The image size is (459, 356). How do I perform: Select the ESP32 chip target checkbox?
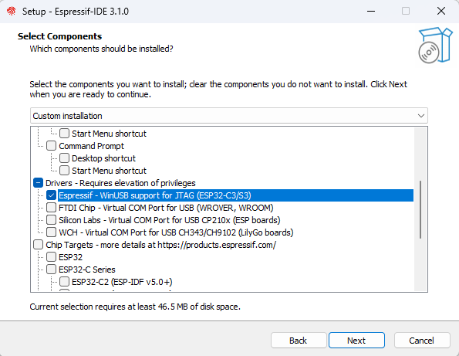pyautogui.click(x=51, y=257)
